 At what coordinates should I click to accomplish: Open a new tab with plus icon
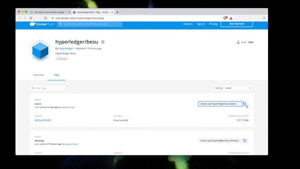point(117,12)
